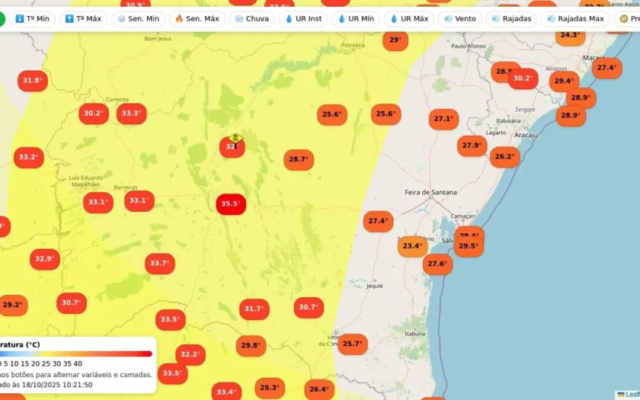Select the Rajadas Max layer
The height and width of the screenshot is (400, 640).
click(575, 19)
